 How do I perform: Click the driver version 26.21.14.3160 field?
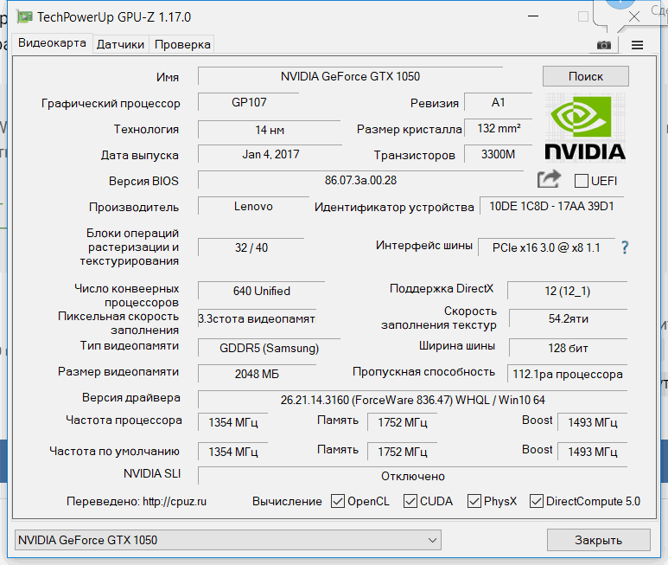point(412,400)
